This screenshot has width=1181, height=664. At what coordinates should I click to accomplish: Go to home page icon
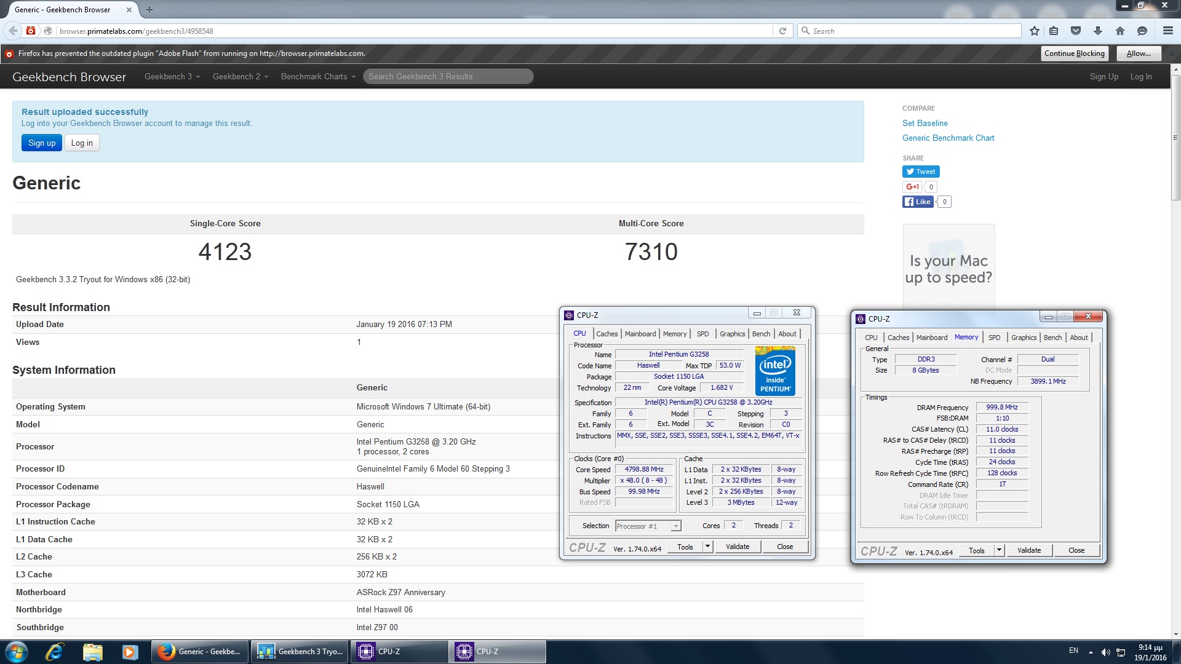[1120, 31]
